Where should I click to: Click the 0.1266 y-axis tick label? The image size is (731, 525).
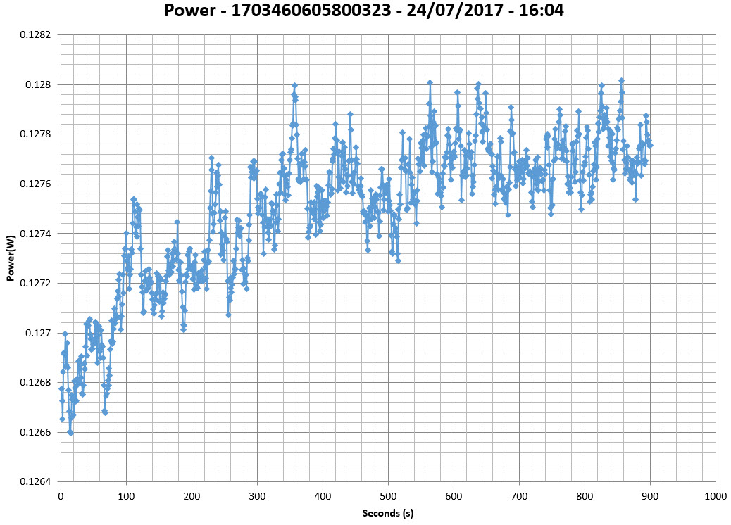pyautogui.click(x=37, y=432)
